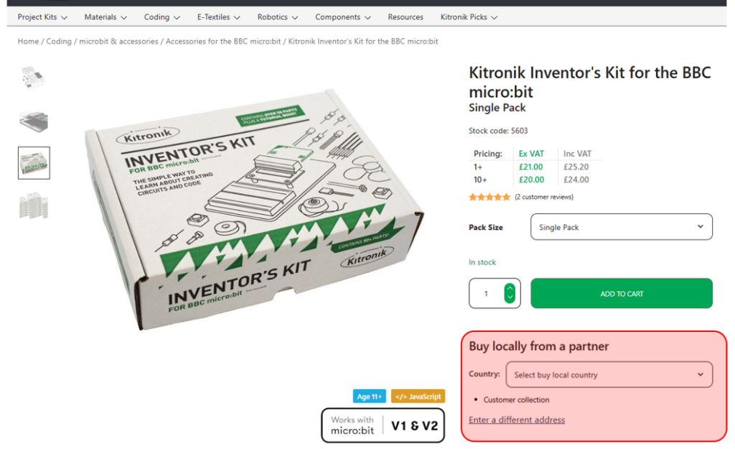Click the Age 11+ badge
This screenshot has height=449, width=735.
coord(370,397)
